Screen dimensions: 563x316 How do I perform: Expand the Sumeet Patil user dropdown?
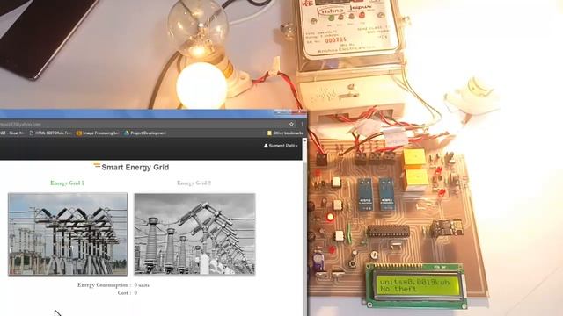pyautogui.click(x=281, y=146)
